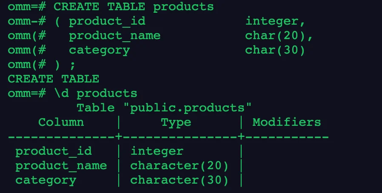Image resolution: width=382 pixels, height=193 pixels.
Task: Click the product_id definition in the CREATE statement
Action: (107, 21)
